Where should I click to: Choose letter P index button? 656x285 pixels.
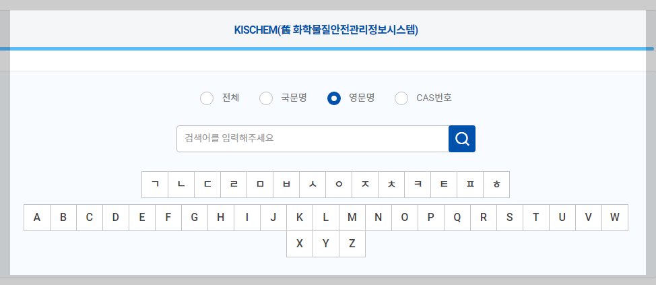pyautogui.click(x=431, y=218)
